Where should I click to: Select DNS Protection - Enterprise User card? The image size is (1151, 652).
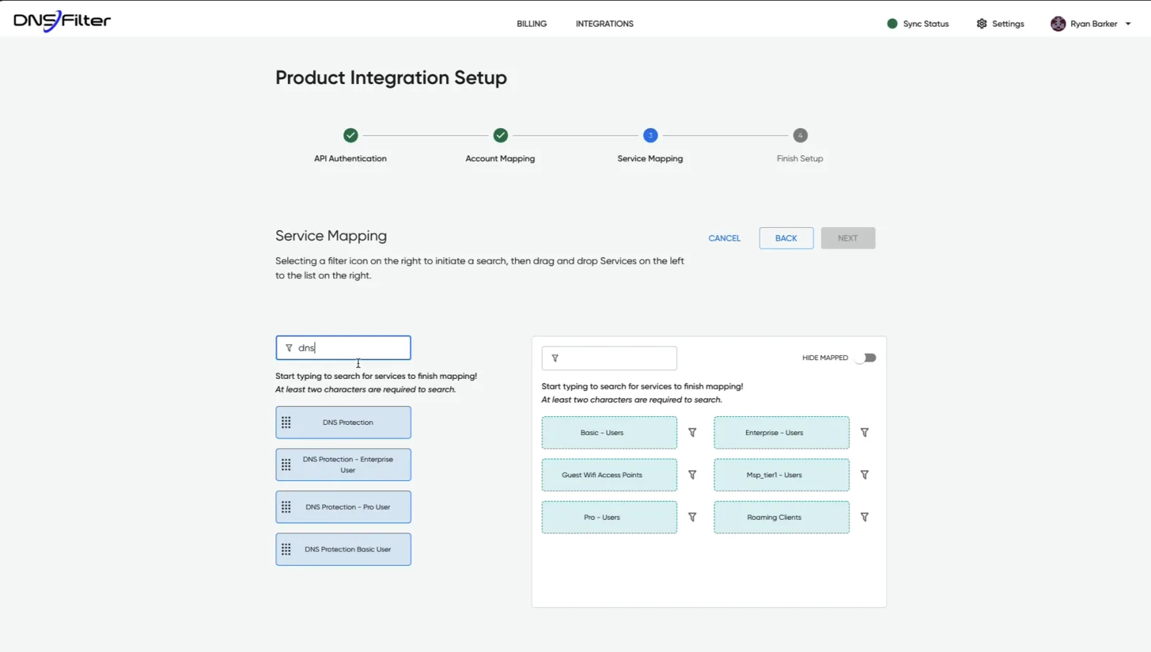343,465
